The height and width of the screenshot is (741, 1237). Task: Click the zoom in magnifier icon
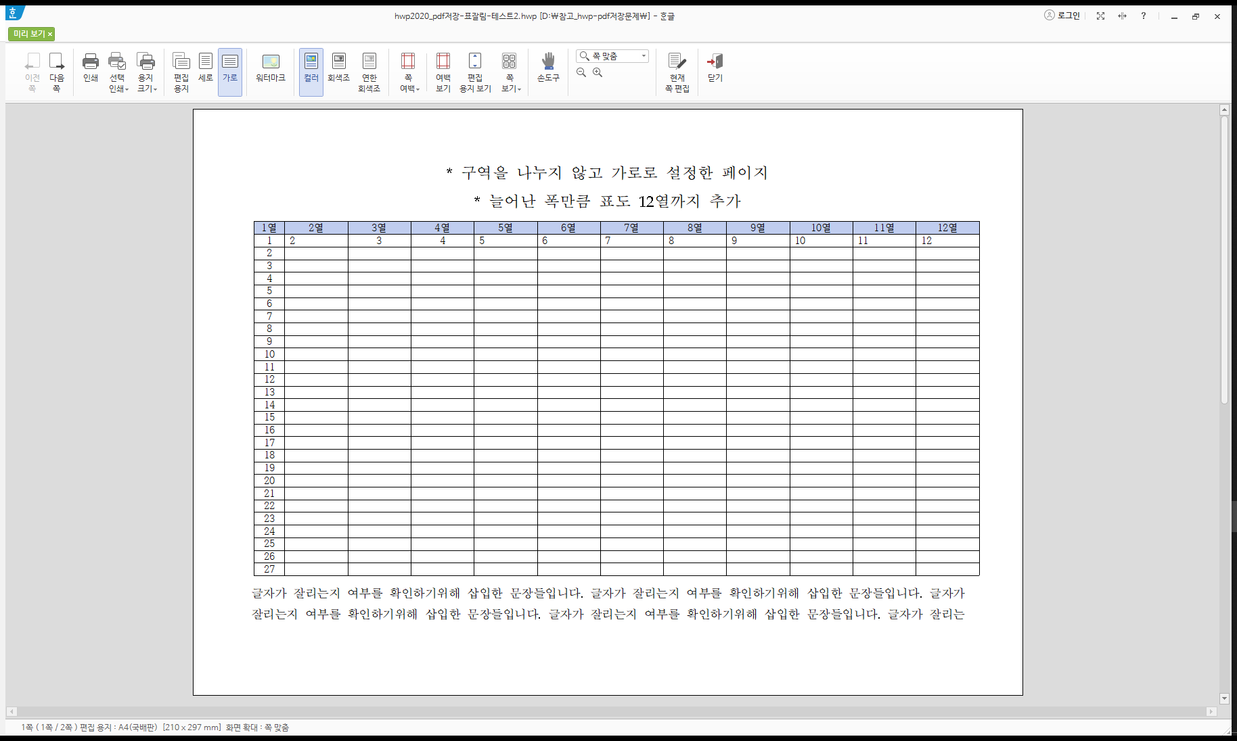pyautogui.click(x=598, y=72)
